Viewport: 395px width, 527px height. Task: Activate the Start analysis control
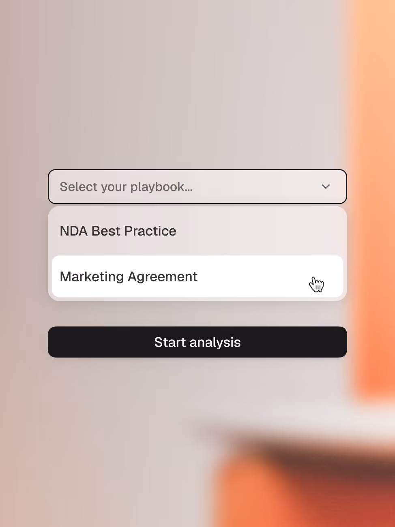197,342
